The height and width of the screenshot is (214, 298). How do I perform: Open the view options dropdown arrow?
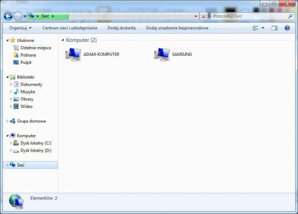click(x=262, y=28)
